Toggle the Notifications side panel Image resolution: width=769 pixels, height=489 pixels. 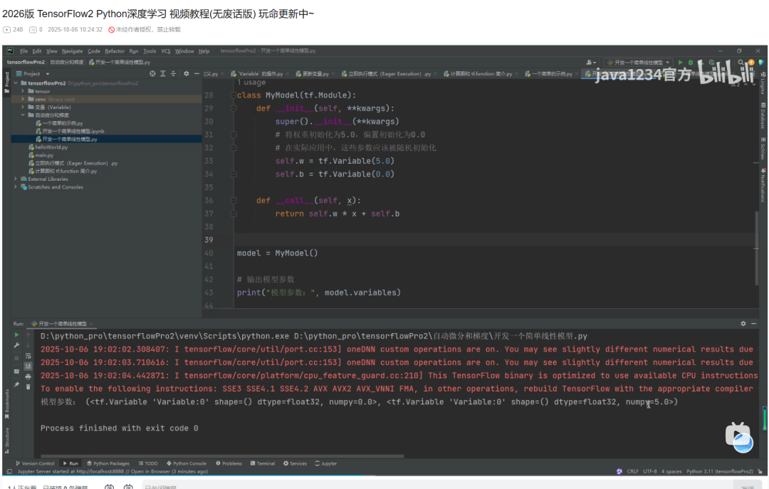click(x=763, y=185)
